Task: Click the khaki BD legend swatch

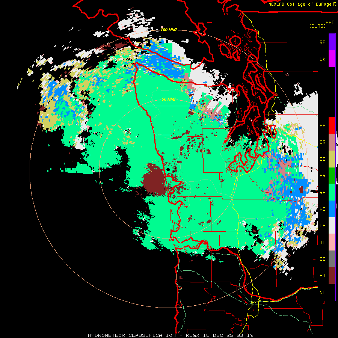Action: click(332, 159)
